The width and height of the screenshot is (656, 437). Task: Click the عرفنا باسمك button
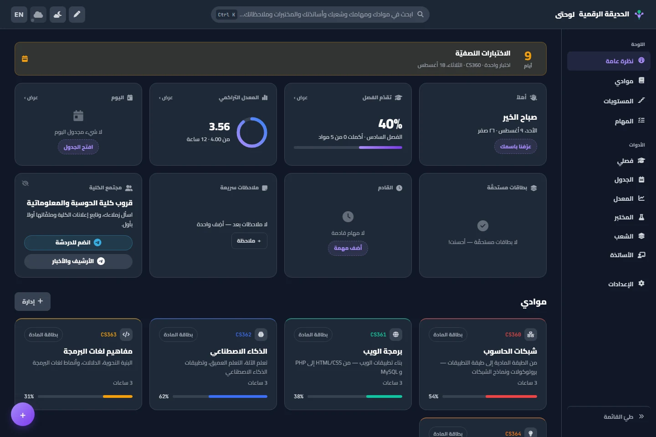click(x=516, y=147)
